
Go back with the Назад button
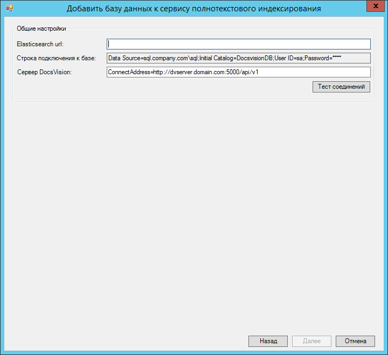(268, 341)
